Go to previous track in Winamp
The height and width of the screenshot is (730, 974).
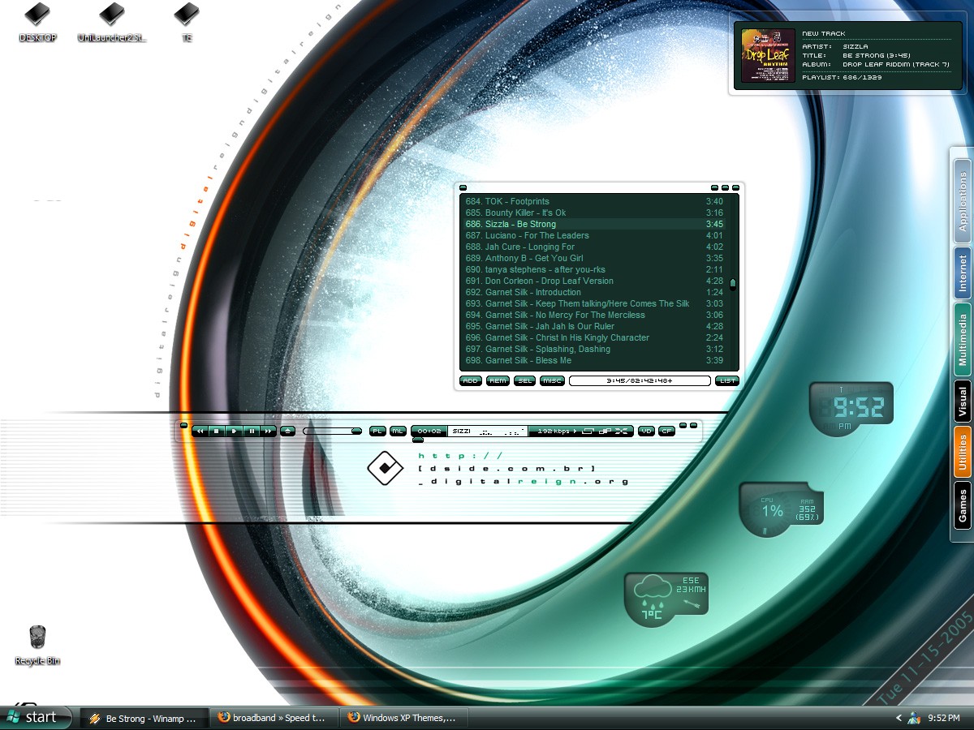[x=200, y=432]
